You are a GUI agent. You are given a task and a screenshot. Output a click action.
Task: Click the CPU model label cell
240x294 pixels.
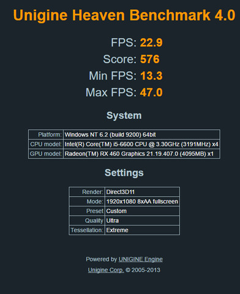pyautogui.click(x=46, y=145)
